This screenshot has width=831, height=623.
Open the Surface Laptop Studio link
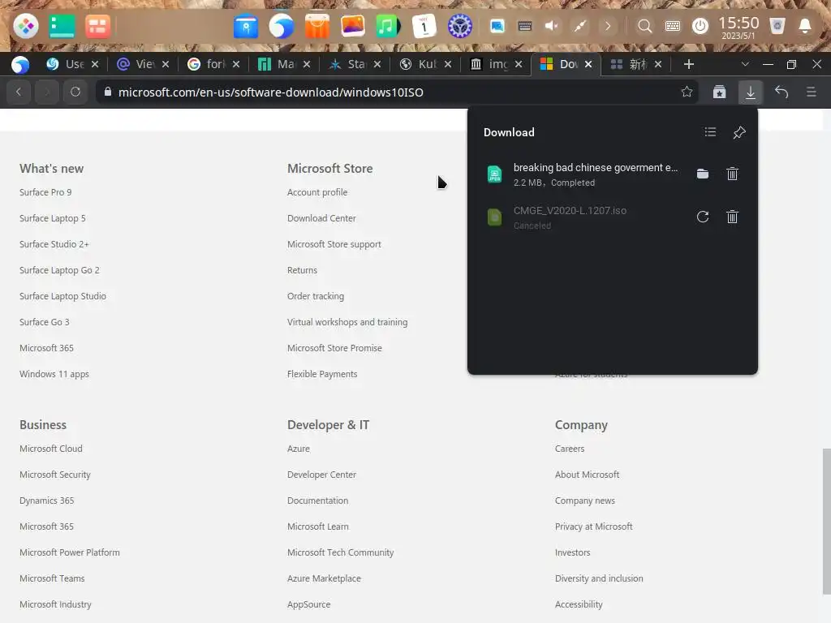tap(62, 296)
